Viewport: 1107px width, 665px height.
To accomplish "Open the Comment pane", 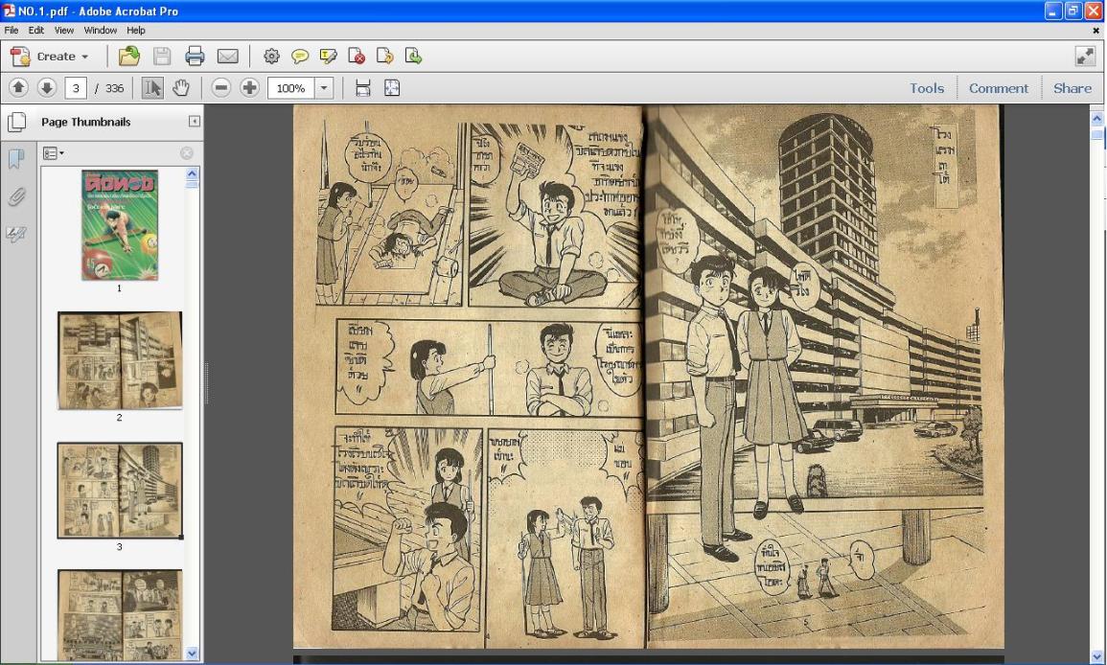I will click(x=999, y=88).
